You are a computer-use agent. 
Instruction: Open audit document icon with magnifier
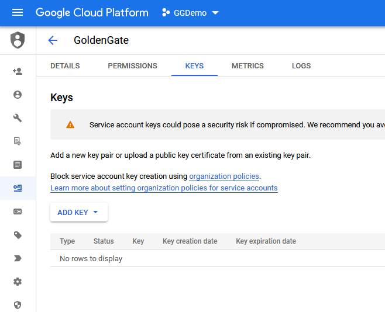18,141
